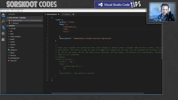Click the unsaved dot on demo.js tab
The height and width of the screenshot is (100, 178).
point(73,14)
